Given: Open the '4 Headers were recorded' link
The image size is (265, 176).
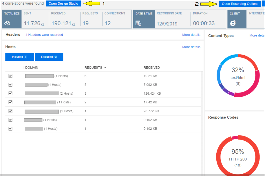Looking at the screenshot, I should (44, 35).
